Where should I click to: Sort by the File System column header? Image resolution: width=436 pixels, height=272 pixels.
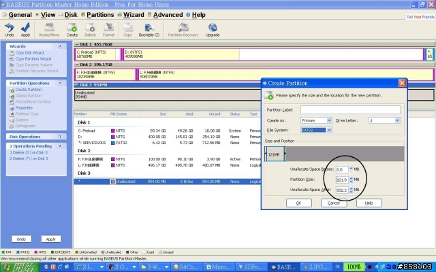click(x=119, y=114)
